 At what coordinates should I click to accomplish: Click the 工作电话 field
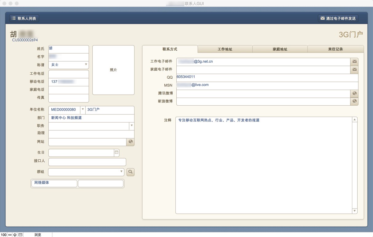[69, 74]
